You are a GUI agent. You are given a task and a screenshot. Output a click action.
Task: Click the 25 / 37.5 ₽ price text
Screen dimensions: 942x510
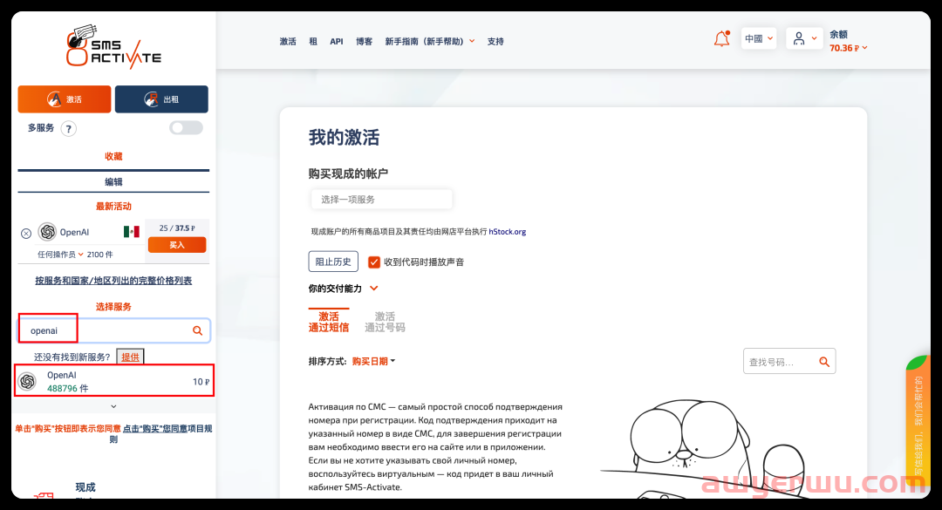177,228
